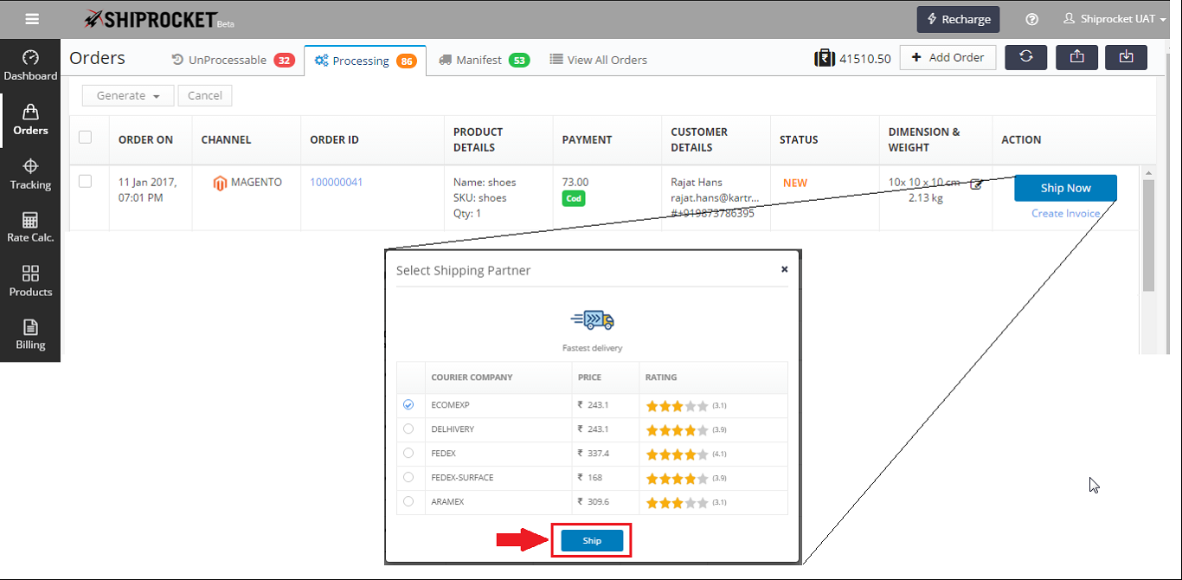Select ARAMEX courier radio button
The width and height of the screenshot is (1182, 580).
coord(408,501)
